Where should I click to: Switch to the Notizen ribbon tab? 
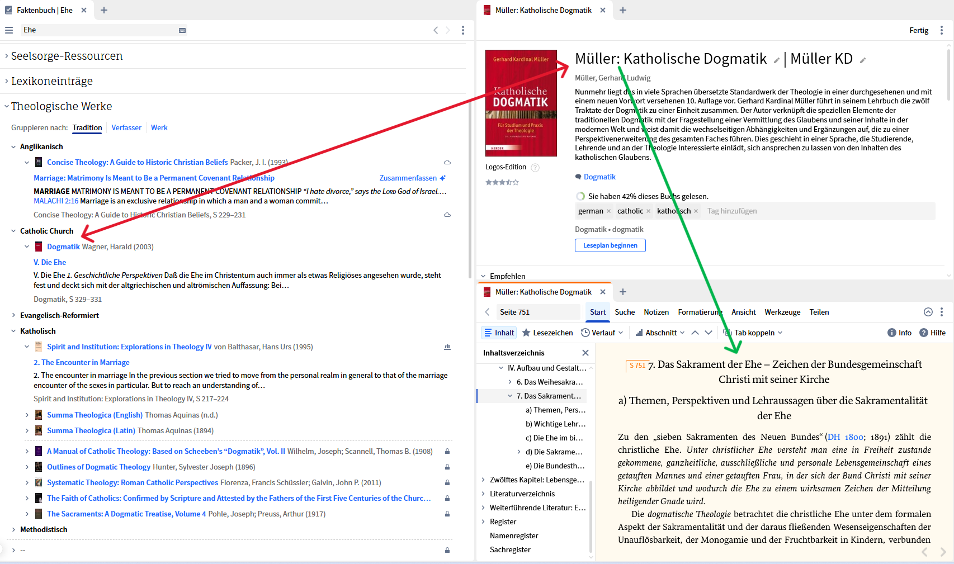[x=656, y=312]
